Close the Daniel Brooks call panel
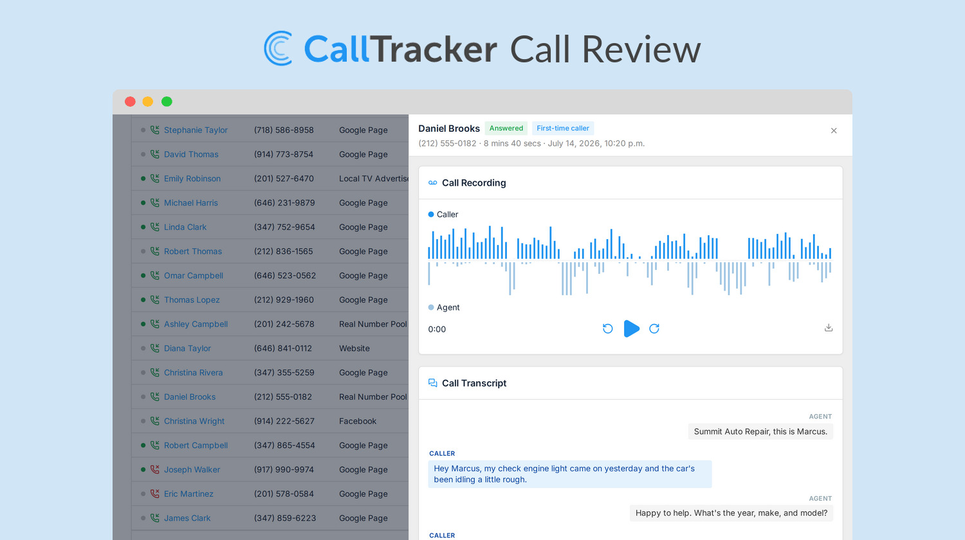This screenshot has width=965, height=540. click(834, 130)
